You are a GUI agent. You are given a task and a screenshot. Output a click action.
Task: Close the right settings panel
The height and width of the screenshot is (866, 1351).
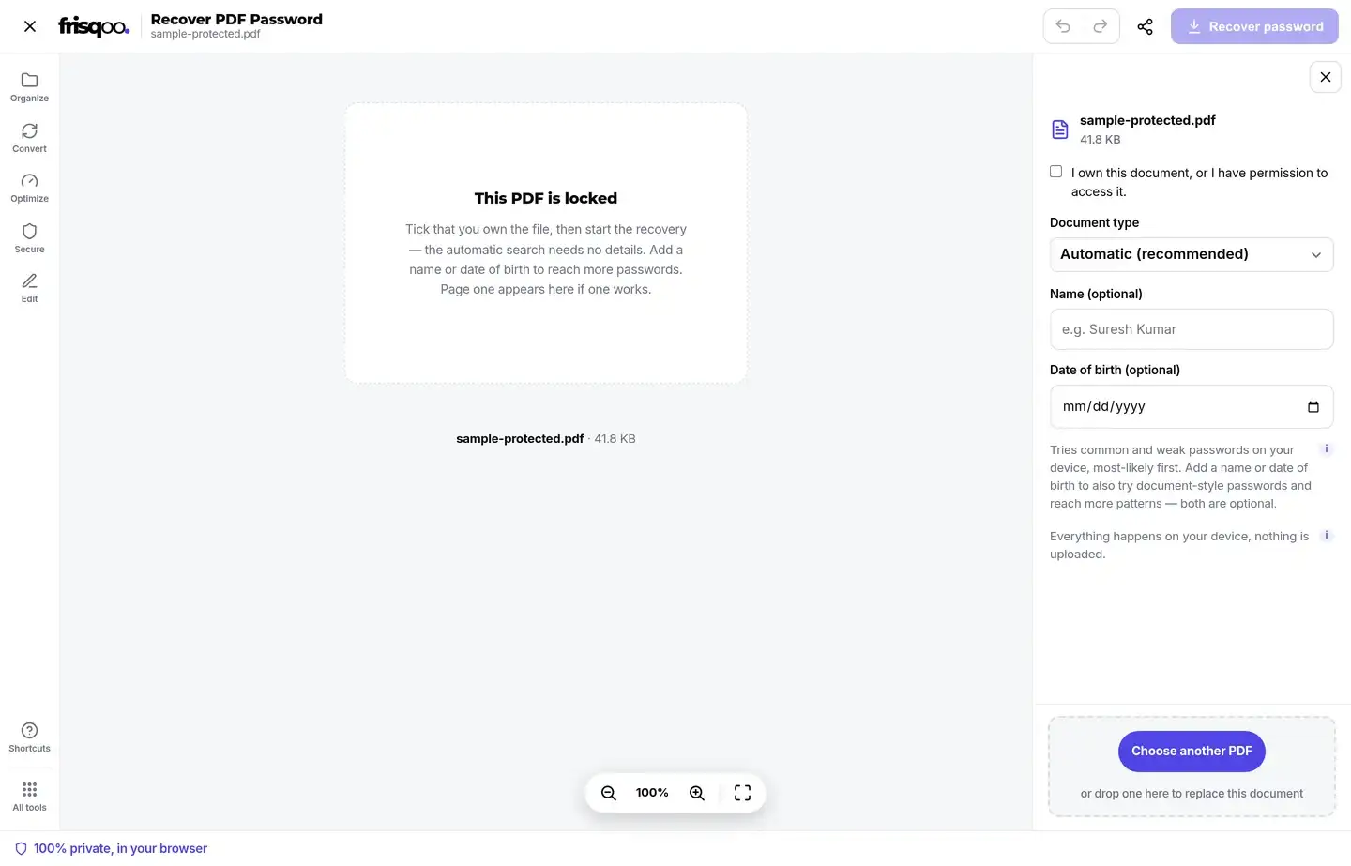[1325, 77]
